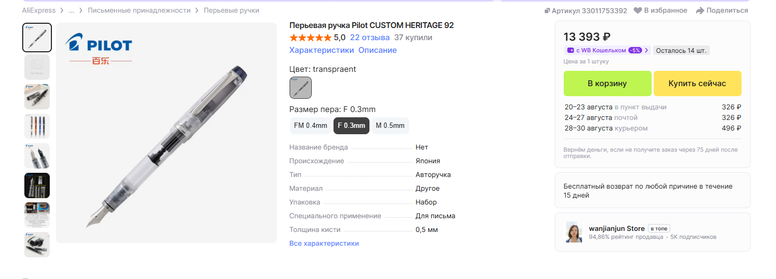Click the В избранное text

coord(665,11)
